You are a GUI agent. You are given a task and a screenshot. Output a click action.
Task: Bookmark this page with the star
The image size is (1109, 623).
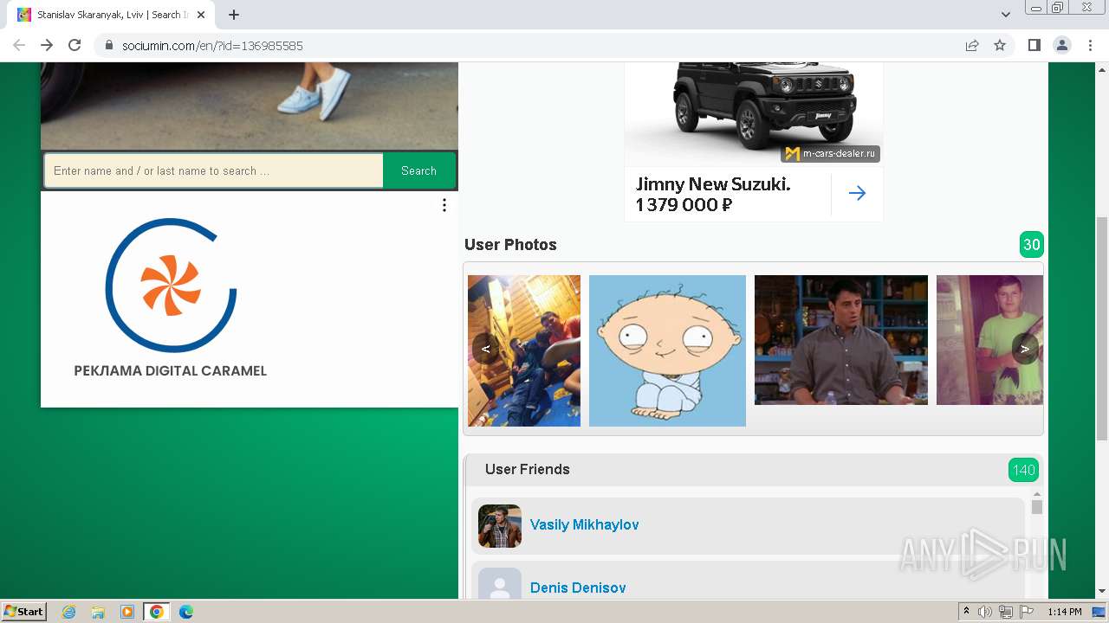[1000, 45]
